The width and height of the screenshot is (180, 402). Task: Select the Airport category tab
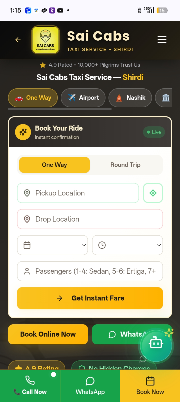(x=83, y=98)
